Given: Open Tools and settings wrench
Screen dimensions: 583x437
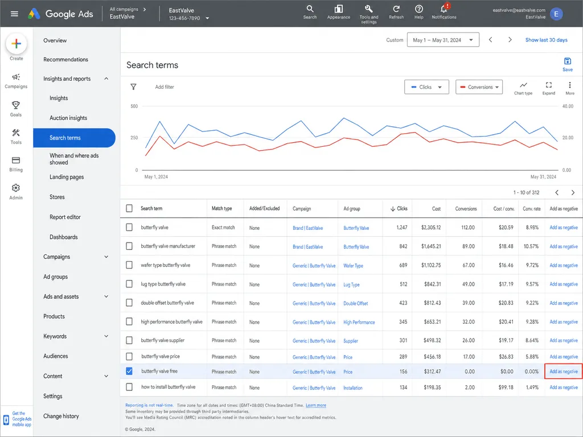Looking at the screenshot, I should (x=368, y=14).
